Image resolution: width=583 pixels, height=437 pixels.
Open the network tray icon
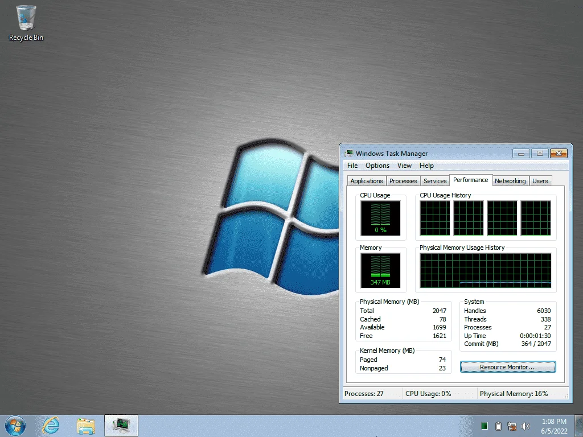click(512, 426)
